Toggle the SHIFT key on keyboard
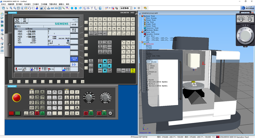Viewport: 255px width, 138px height. [x=91, y=33]
